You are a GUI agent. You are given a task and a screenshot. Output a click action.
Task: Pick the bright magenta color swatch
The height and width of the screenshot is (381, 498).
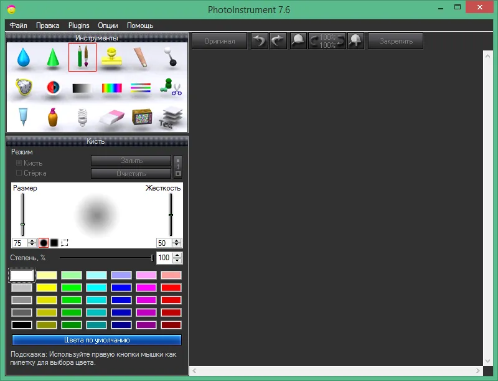(x=146, y=288)
